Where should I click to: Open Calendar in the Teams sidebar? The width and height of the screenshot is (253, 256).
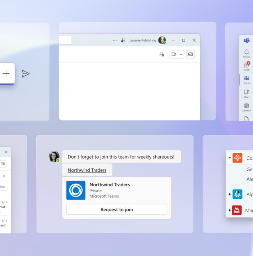tap(247, 107)
